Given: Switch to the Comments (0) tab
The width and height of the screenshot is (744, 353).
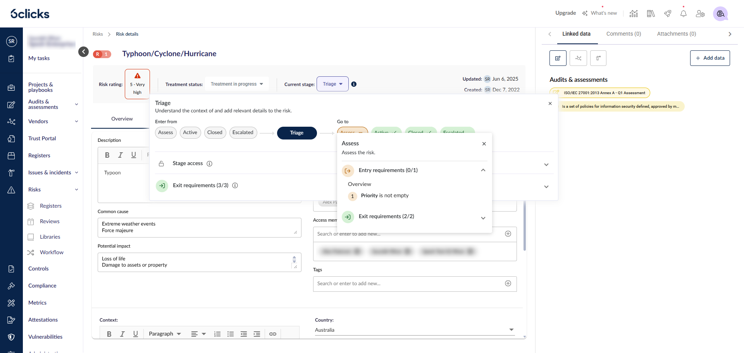Looking at the screenshot, I should click(x=623, y=34).
